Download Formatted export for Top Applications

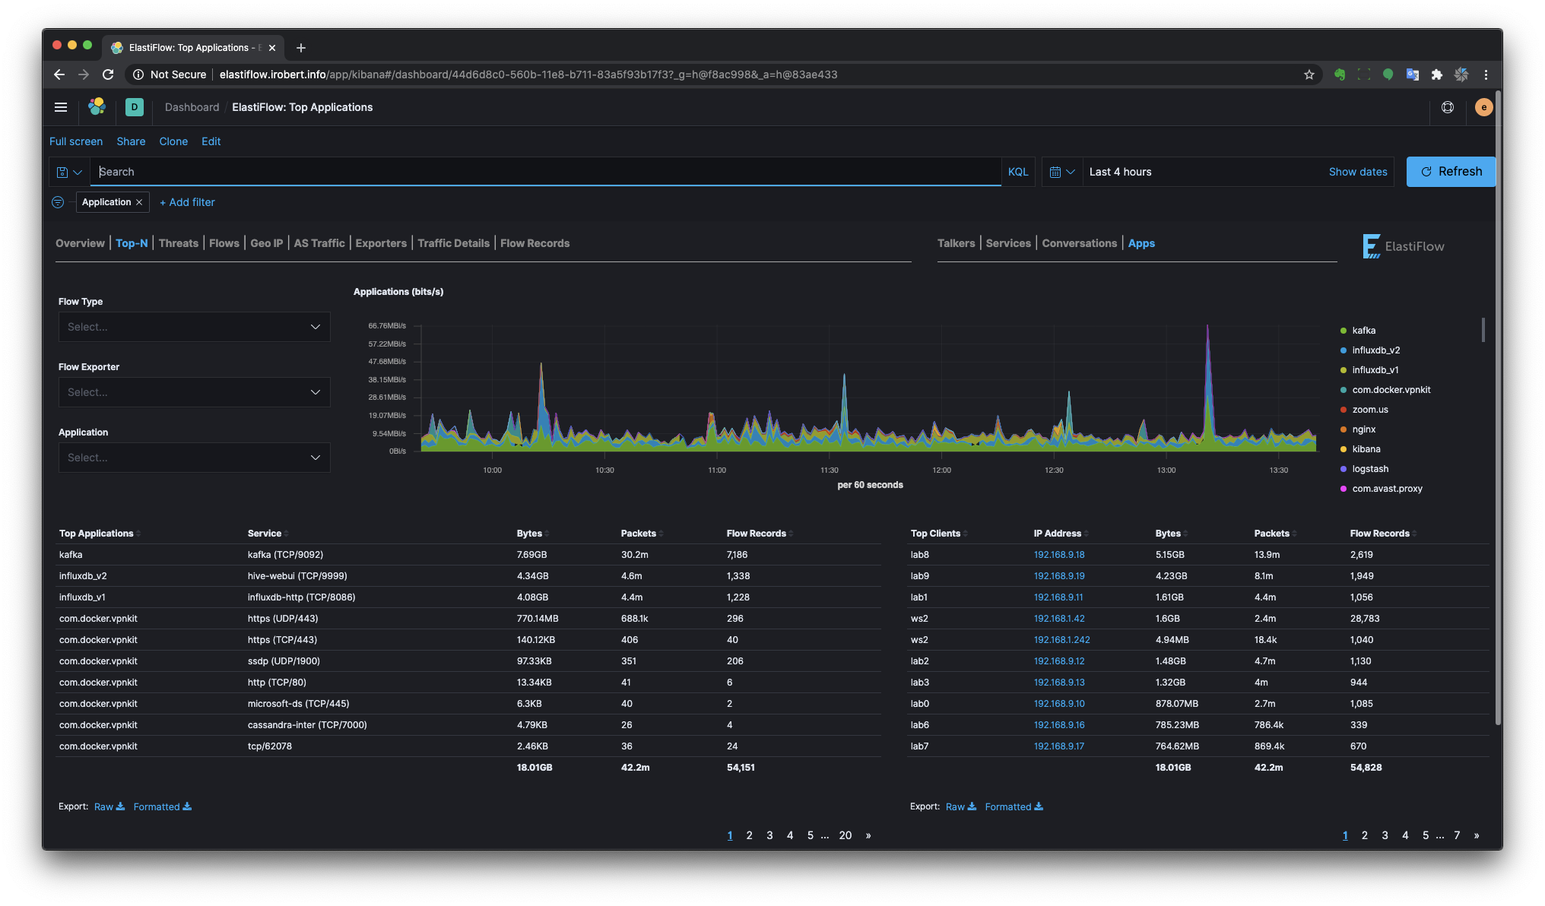click(x=162, y=806)
